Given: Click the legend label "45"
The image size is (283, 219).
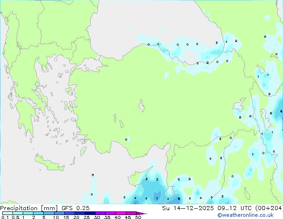Looking at the screenshot, I should [x=128, y=217].
